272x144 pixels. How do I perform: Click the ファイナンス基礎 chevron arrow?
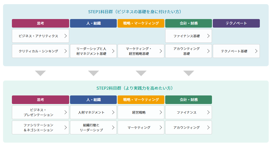click(208, 36)
